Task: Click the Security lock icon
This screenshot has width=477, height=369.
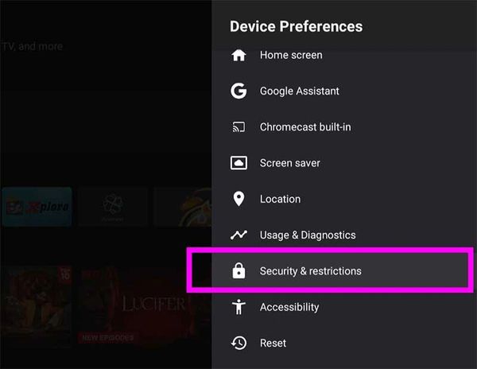Action: (x=238, y=271)
